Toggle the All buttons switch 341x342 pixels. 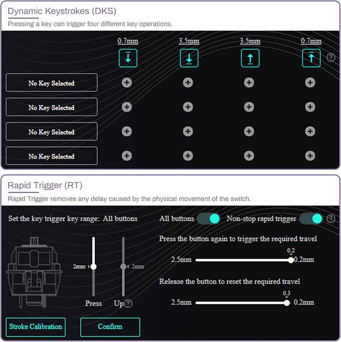(208, 219)
